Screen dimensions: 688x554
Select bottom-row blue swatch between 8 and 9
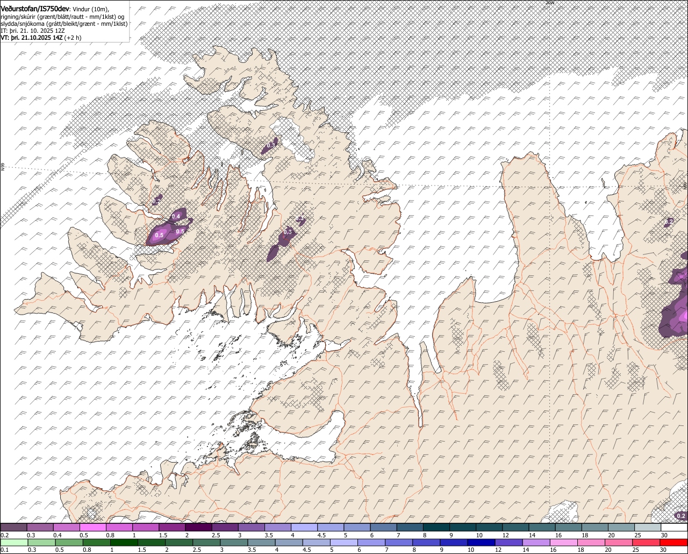click(426, 542)
